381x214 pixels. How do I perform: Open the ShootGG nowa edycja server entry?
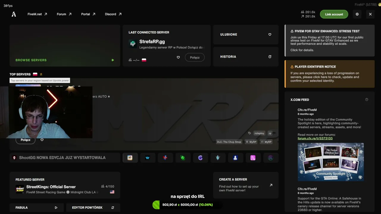click(65, 158)
